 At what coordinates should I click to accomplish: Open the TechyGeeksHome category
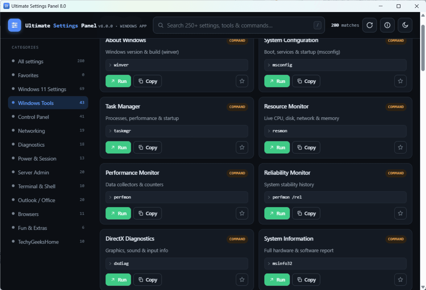coord(48,242)
